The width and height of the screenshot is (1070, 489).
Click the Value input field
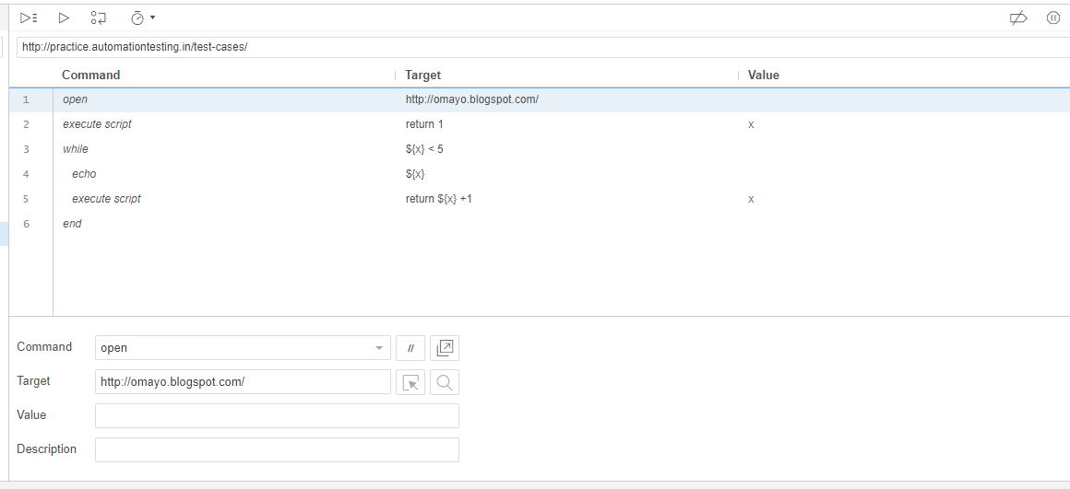[x=277, y=416]
